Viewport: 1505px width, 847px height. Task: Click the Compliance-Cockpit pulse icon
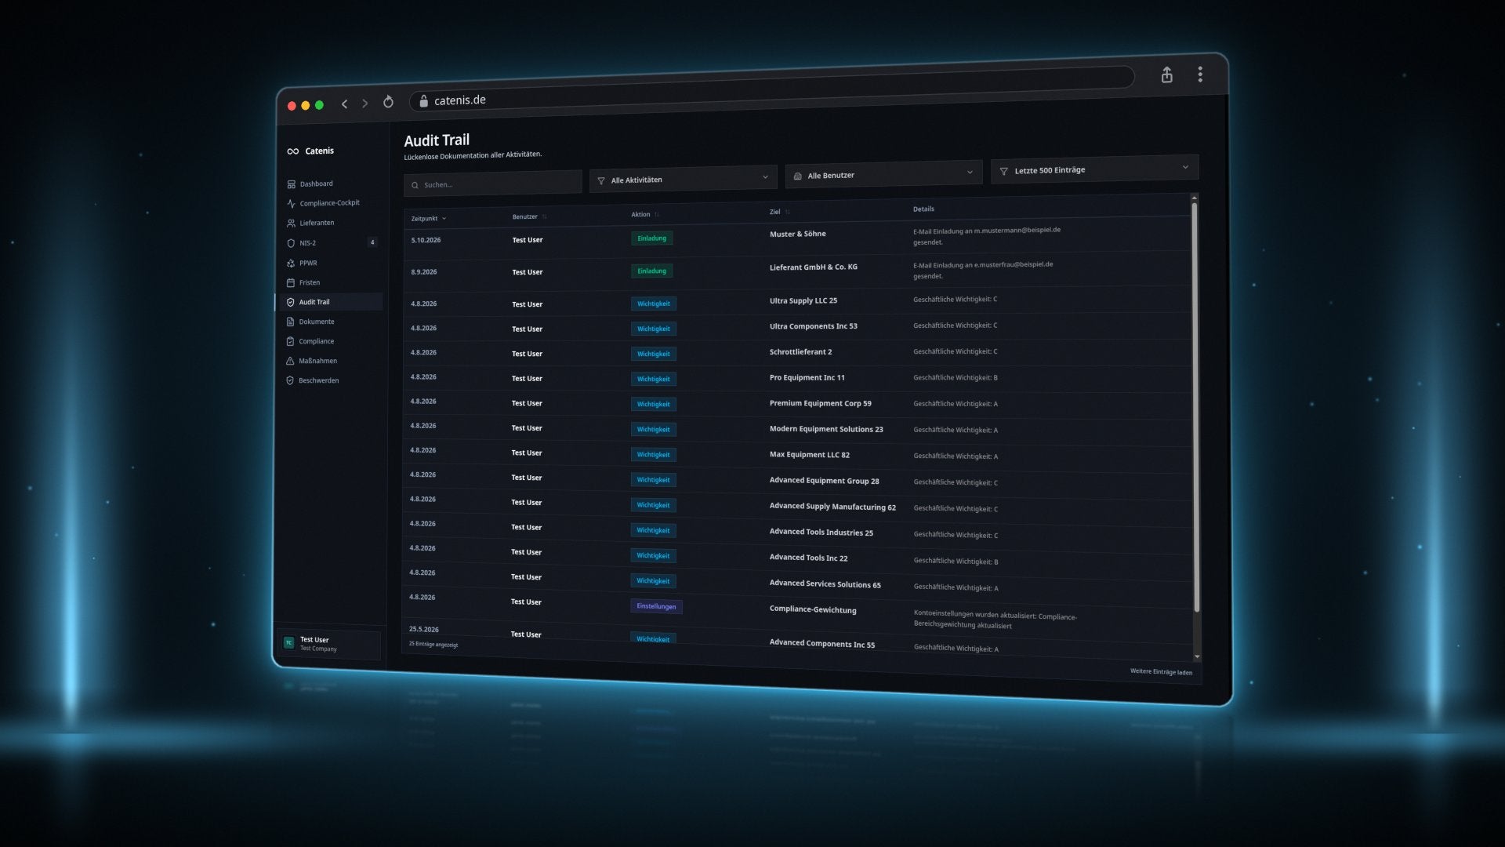pyautogui.click(x=291, y=204)
